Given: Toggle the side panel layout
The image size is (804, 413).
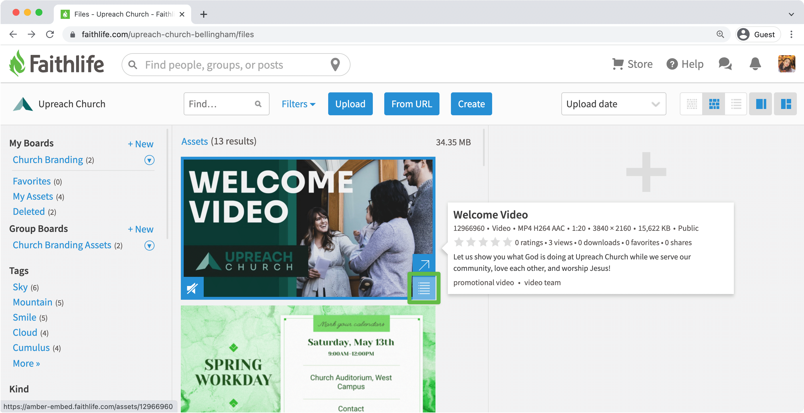Looking at the screenshot, I should click(x=761, y=104).
